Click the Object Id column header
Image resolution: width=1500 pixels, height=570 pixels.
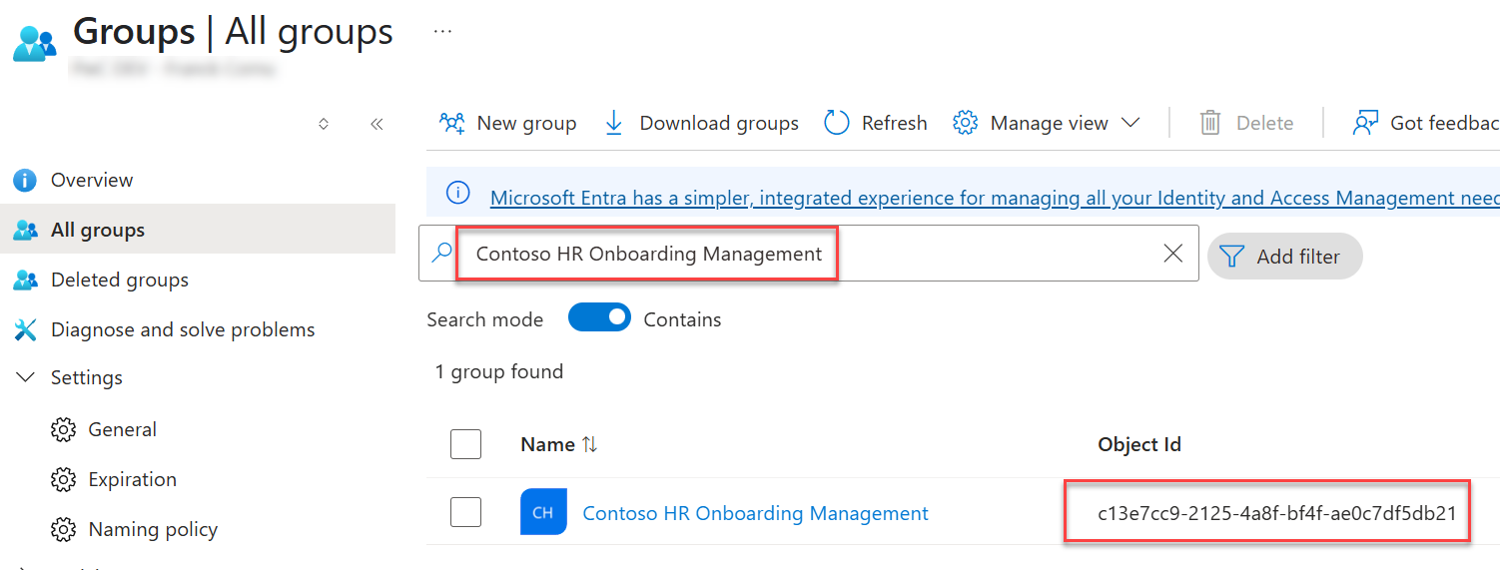[1139, 444]
